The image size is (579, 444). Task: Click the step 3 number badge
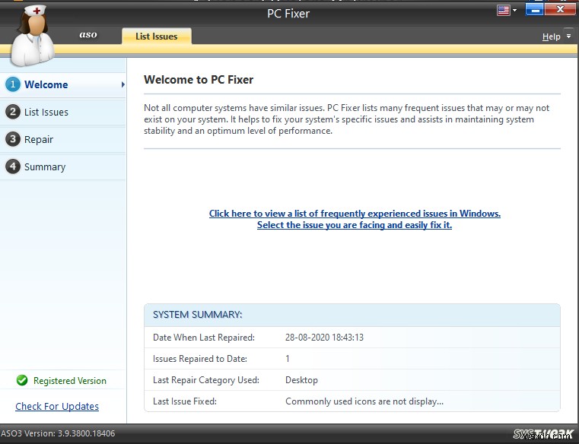click(13, 139)
